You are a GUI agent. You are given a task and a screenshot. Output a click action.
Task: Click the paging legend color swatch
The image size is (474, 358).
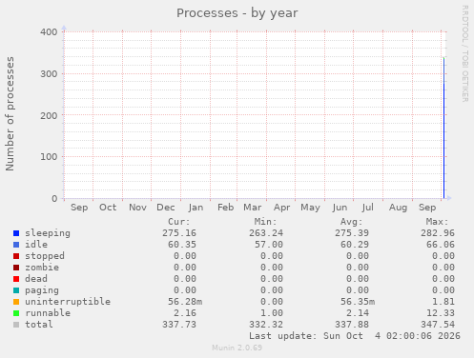[x=16, y=290]
